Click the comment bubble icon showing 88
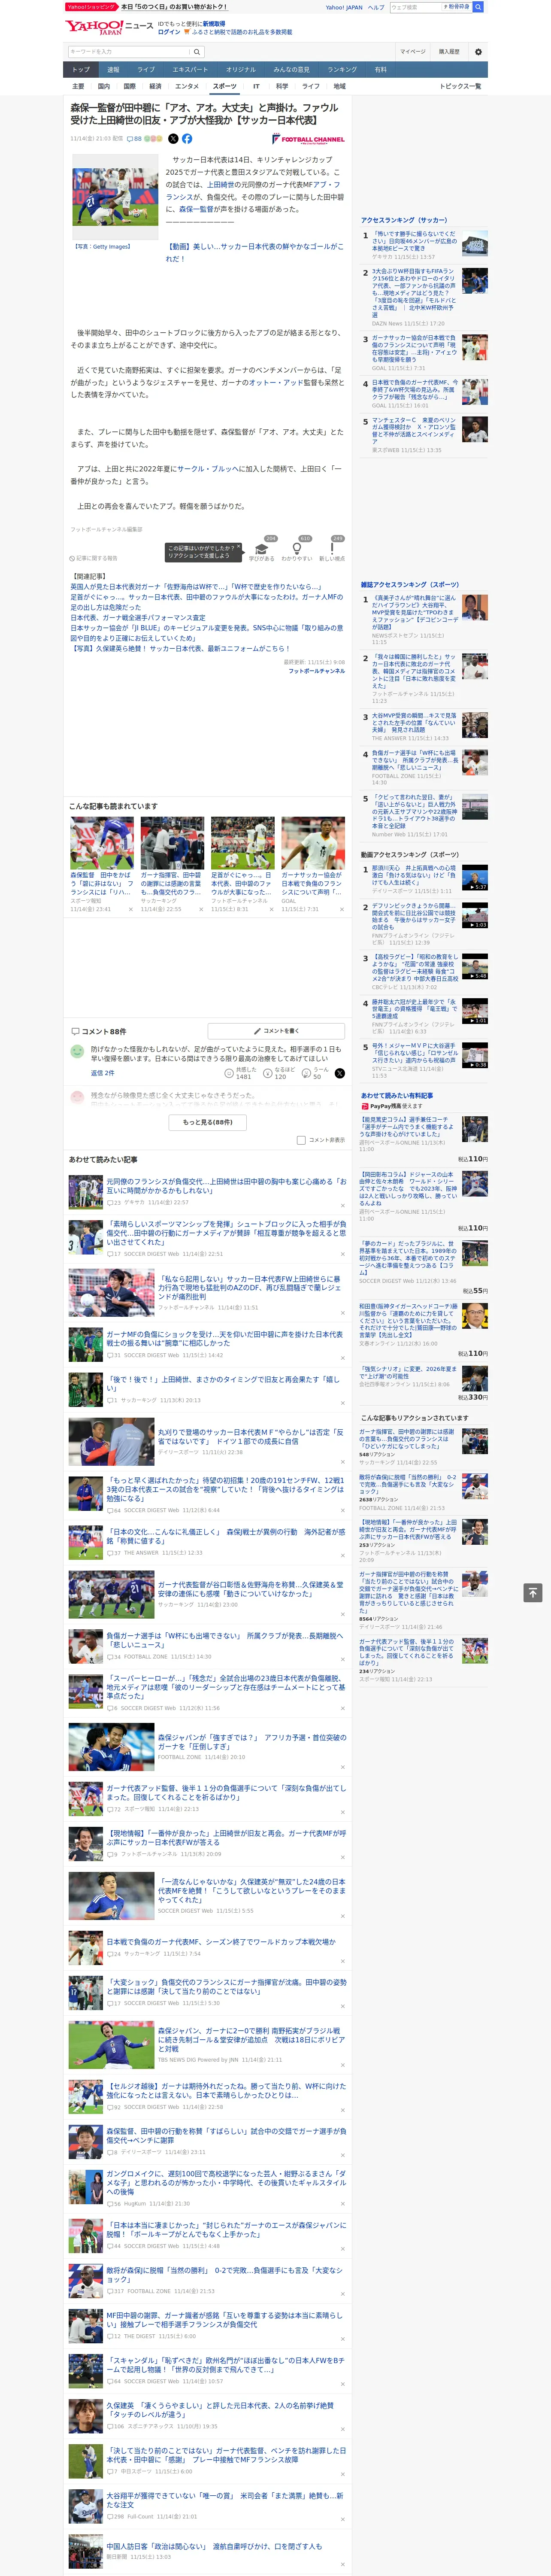Image resolution: width=551 pixels, height=2576 pixels. coord(134,139)
